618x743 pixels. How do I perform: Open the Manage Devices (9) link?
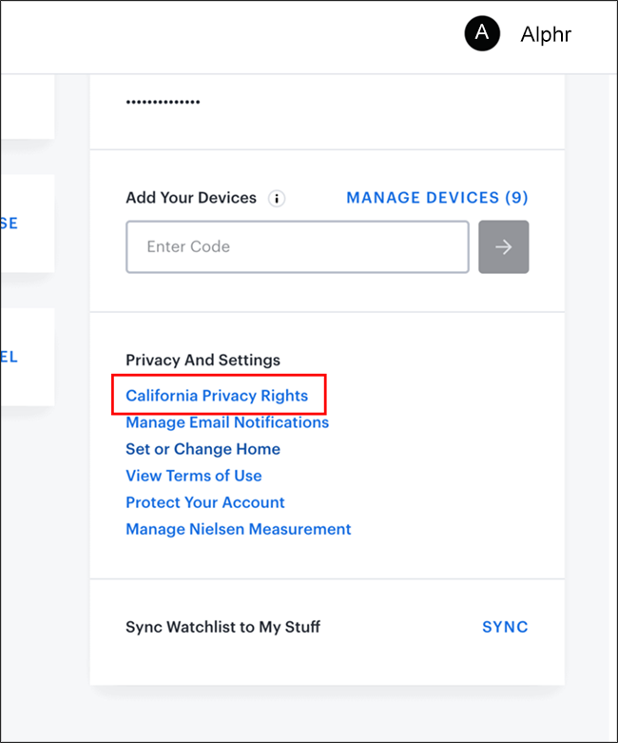pos(436,198)
